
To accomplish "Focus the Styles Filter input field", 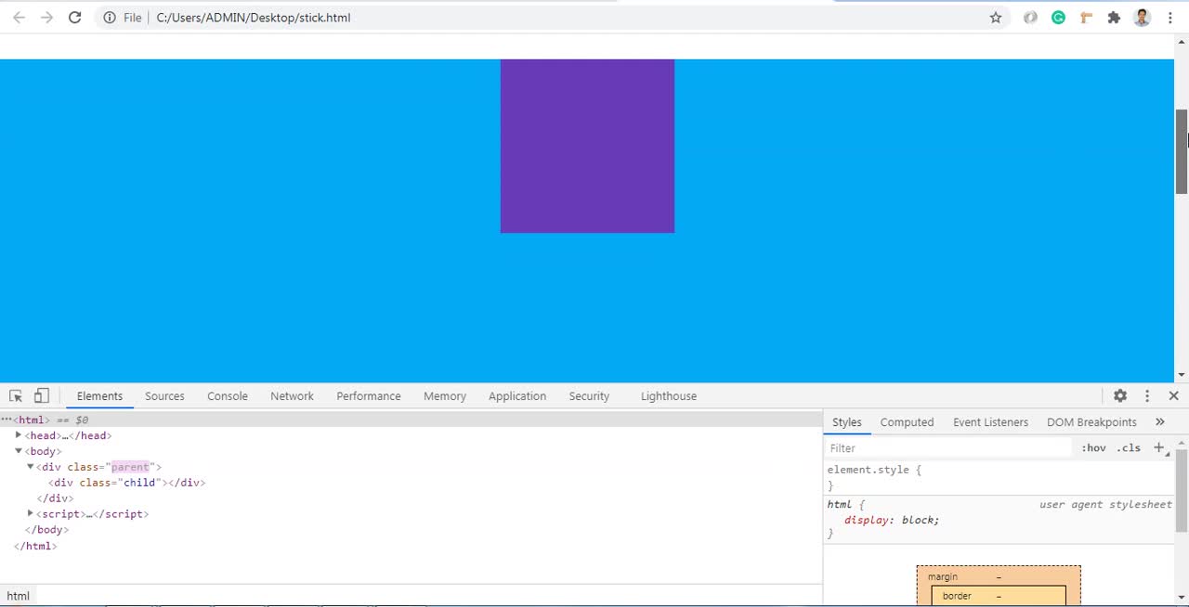I will 947,447.
